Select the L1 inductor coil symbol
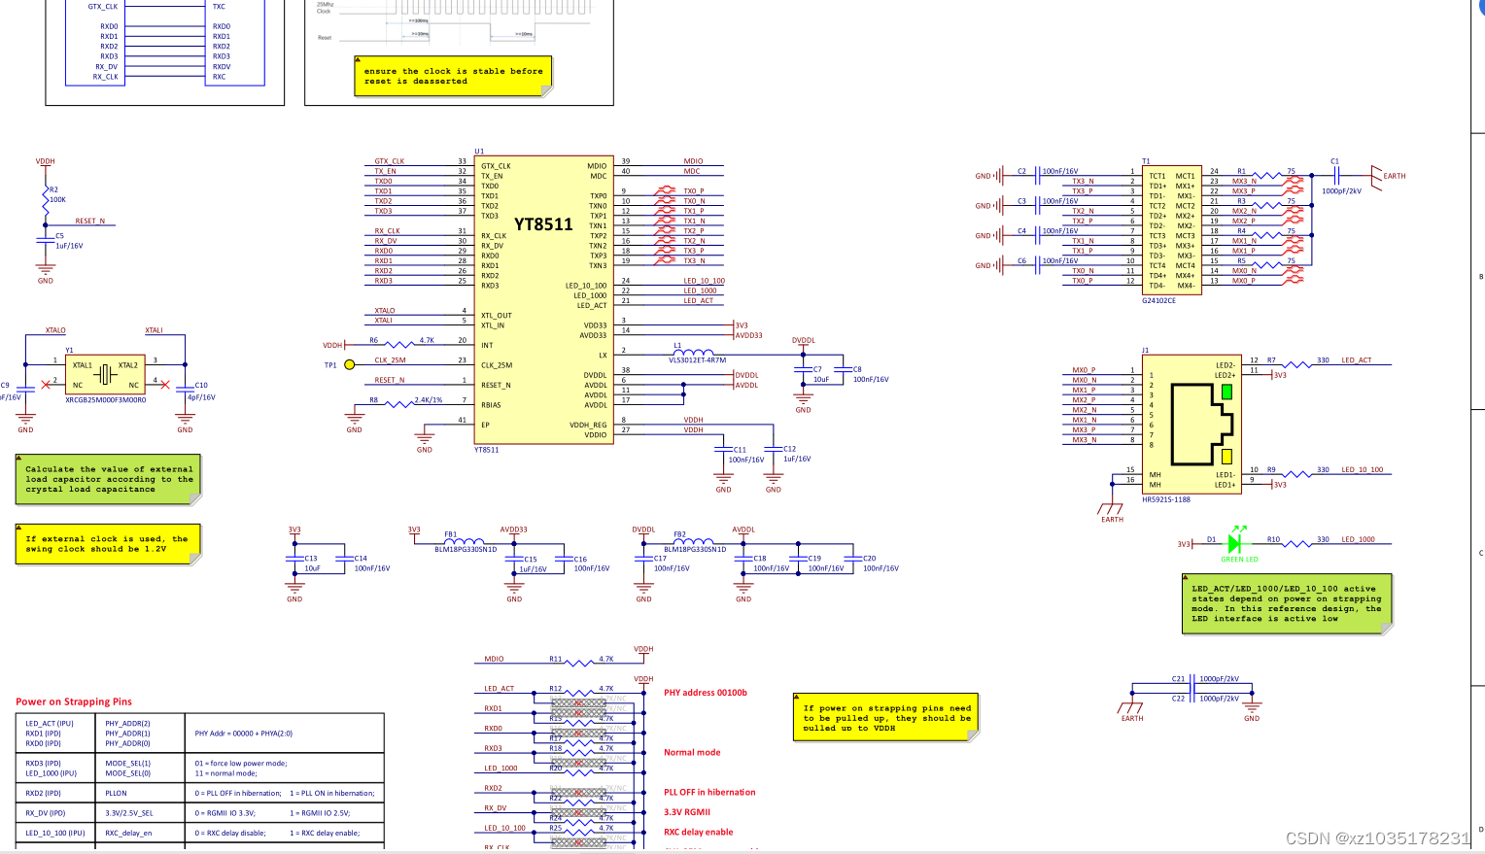 (693, 352)
